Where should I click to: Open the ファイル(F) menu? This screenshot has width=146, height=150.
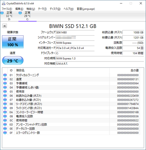[x=7, y=9]
